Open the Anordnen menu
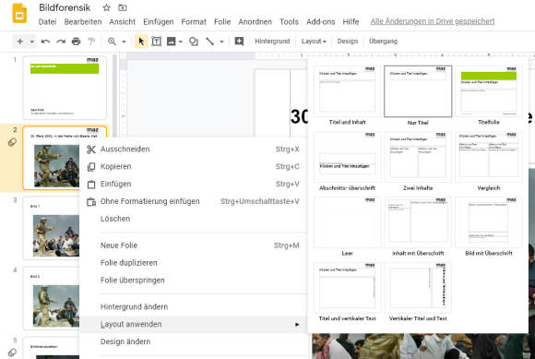The image size is (535, 359). [x=255, y=22]
